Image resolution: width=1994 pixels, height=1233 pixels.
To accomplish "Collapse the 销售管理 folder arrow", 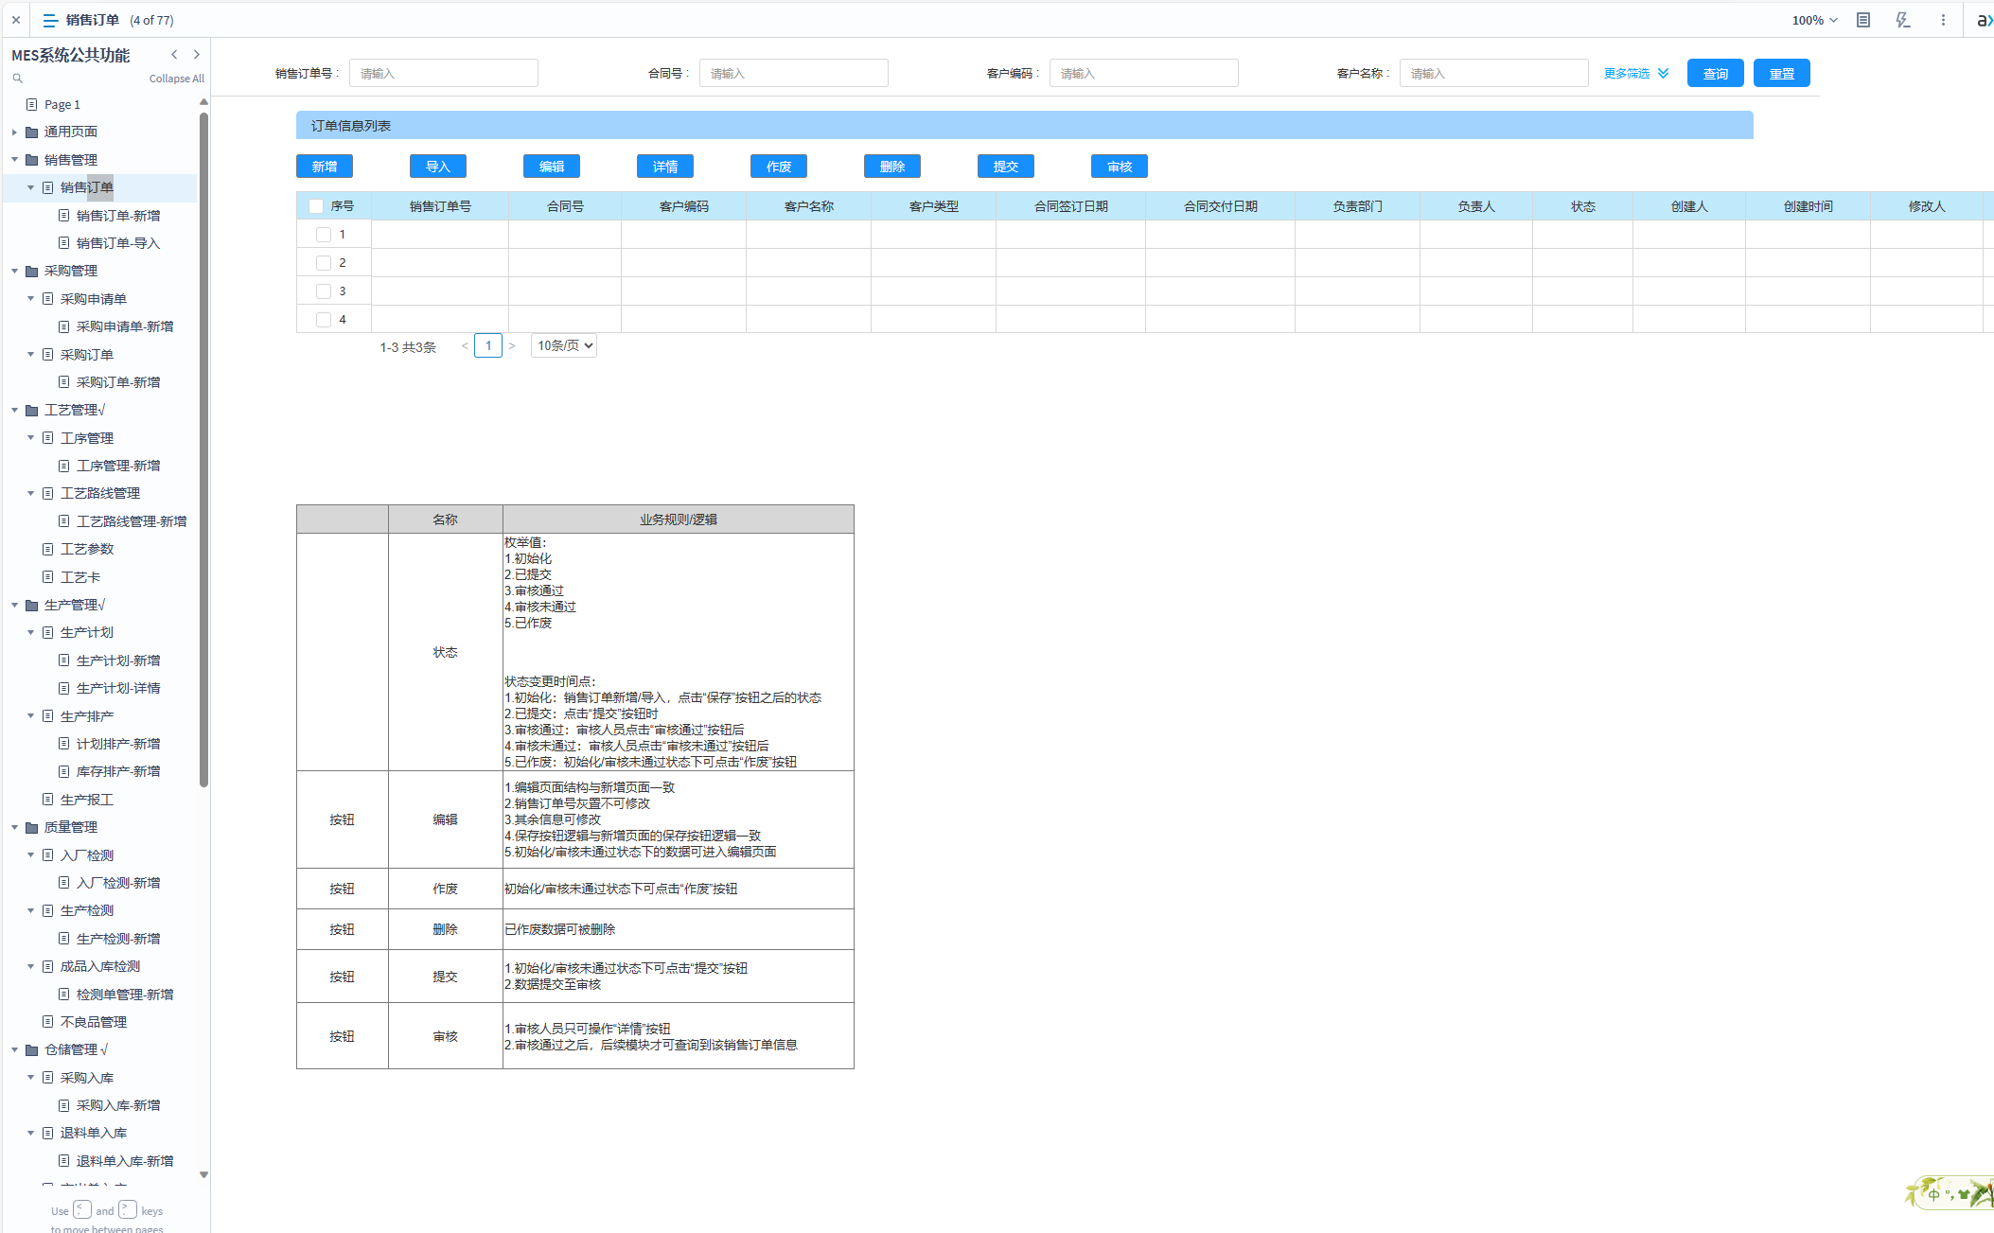I will tap(14, 160).
